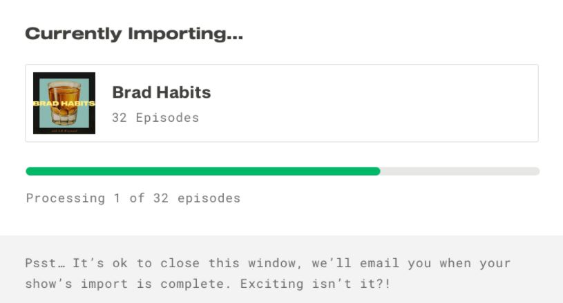Click the left start of the progress bar

pyautogui.click(x=29, y=171)
